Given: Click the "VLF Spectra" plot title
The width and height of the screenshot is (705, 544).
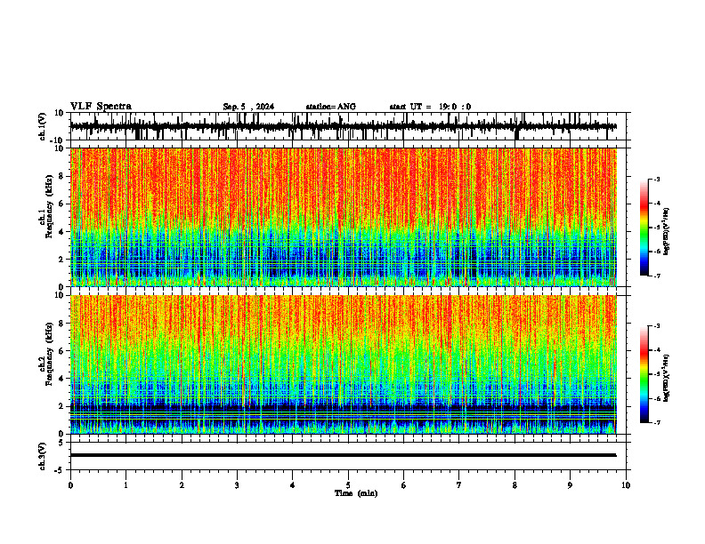Looking at the screenshot, I should pos(101,107).
